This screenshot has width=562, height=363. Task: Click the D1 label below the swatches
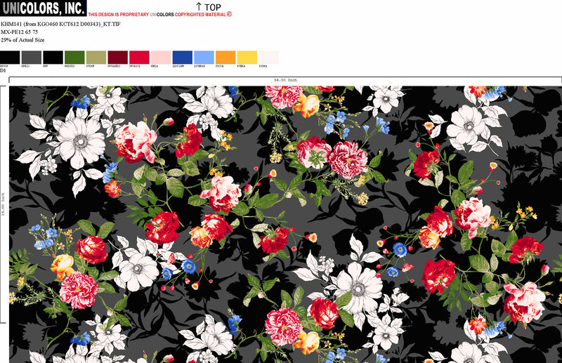pos(3,71)
